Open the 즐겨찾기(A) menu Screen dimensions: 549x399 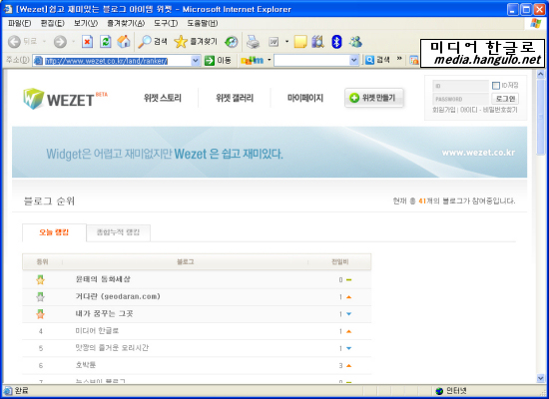pos(126,23)
